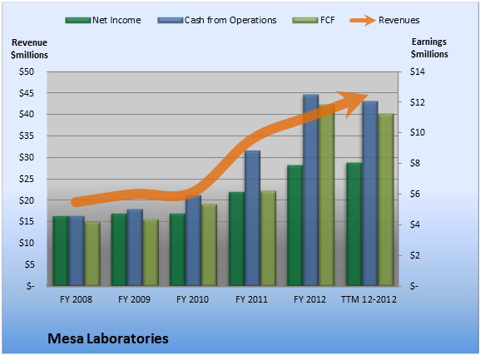The height and width of the screenshot is (355, 480).
Task: Select the 'Net Income' legend label
Action: [116, 20]
